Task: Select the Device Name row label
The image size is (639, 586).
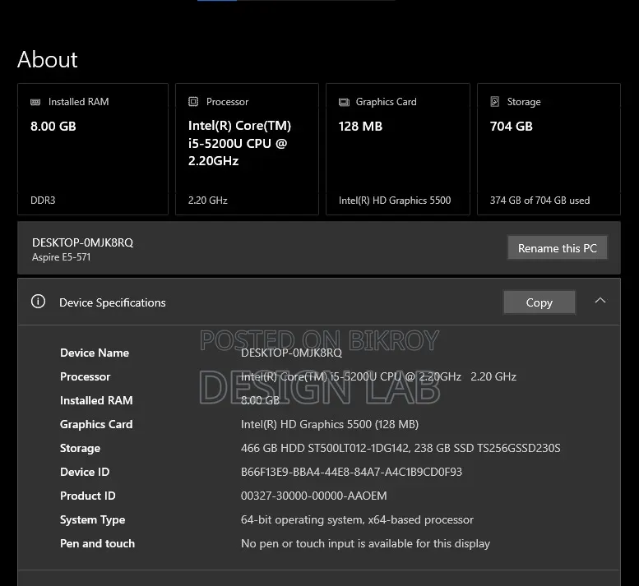Action: pos(95,353)
